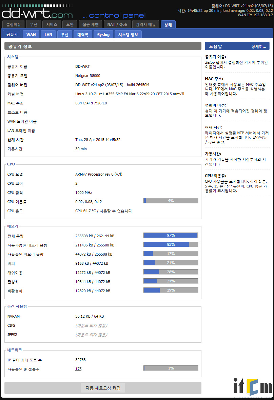This screenshot has width=274, height=400.
Task: Open the 관리자 메뉴 main tab
Action: coord(145,24)
